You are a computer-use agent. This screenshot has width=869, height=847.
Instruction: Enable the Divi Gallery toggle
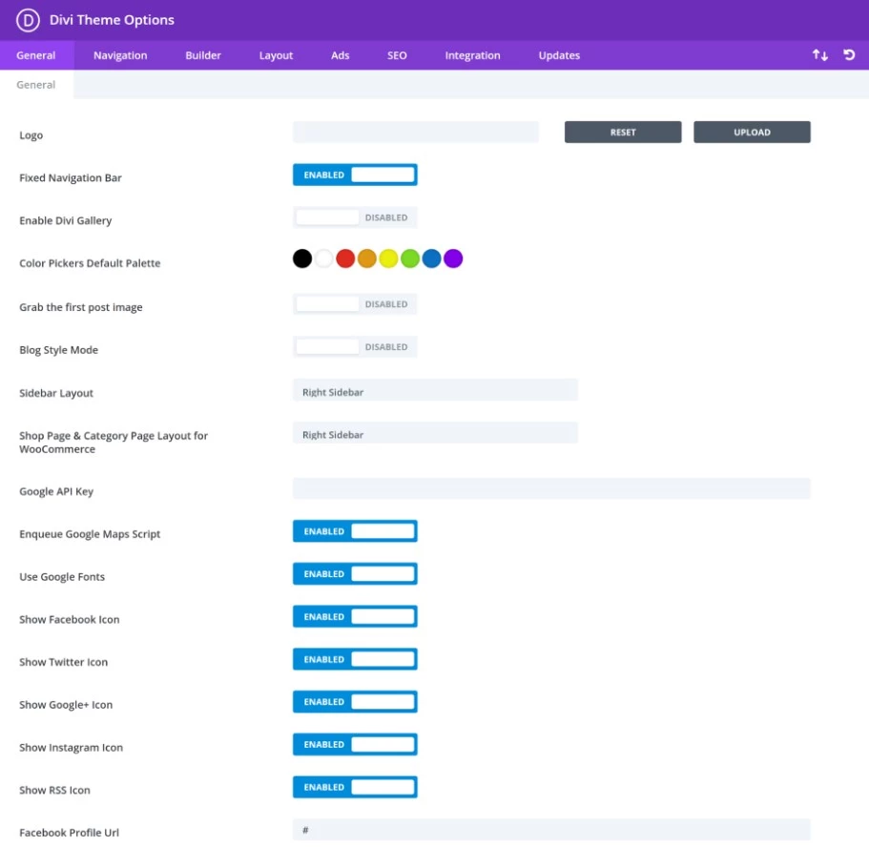355,217
